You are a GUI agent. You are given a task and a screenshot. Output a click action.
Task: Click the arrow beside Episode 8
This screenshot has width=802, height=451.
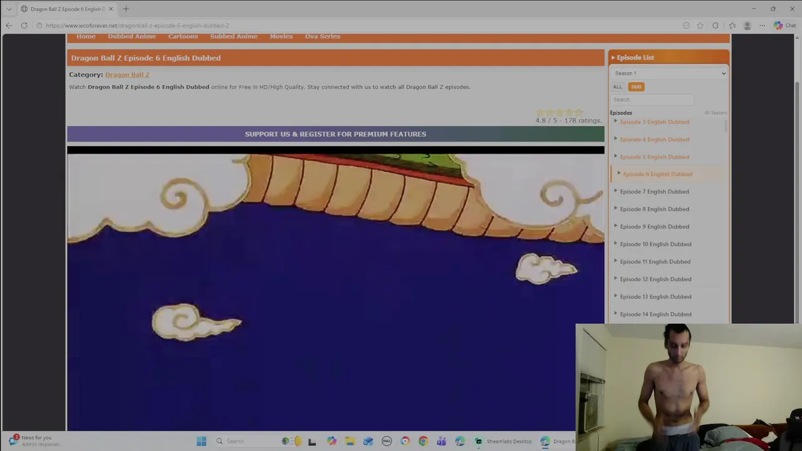(615, 209)
